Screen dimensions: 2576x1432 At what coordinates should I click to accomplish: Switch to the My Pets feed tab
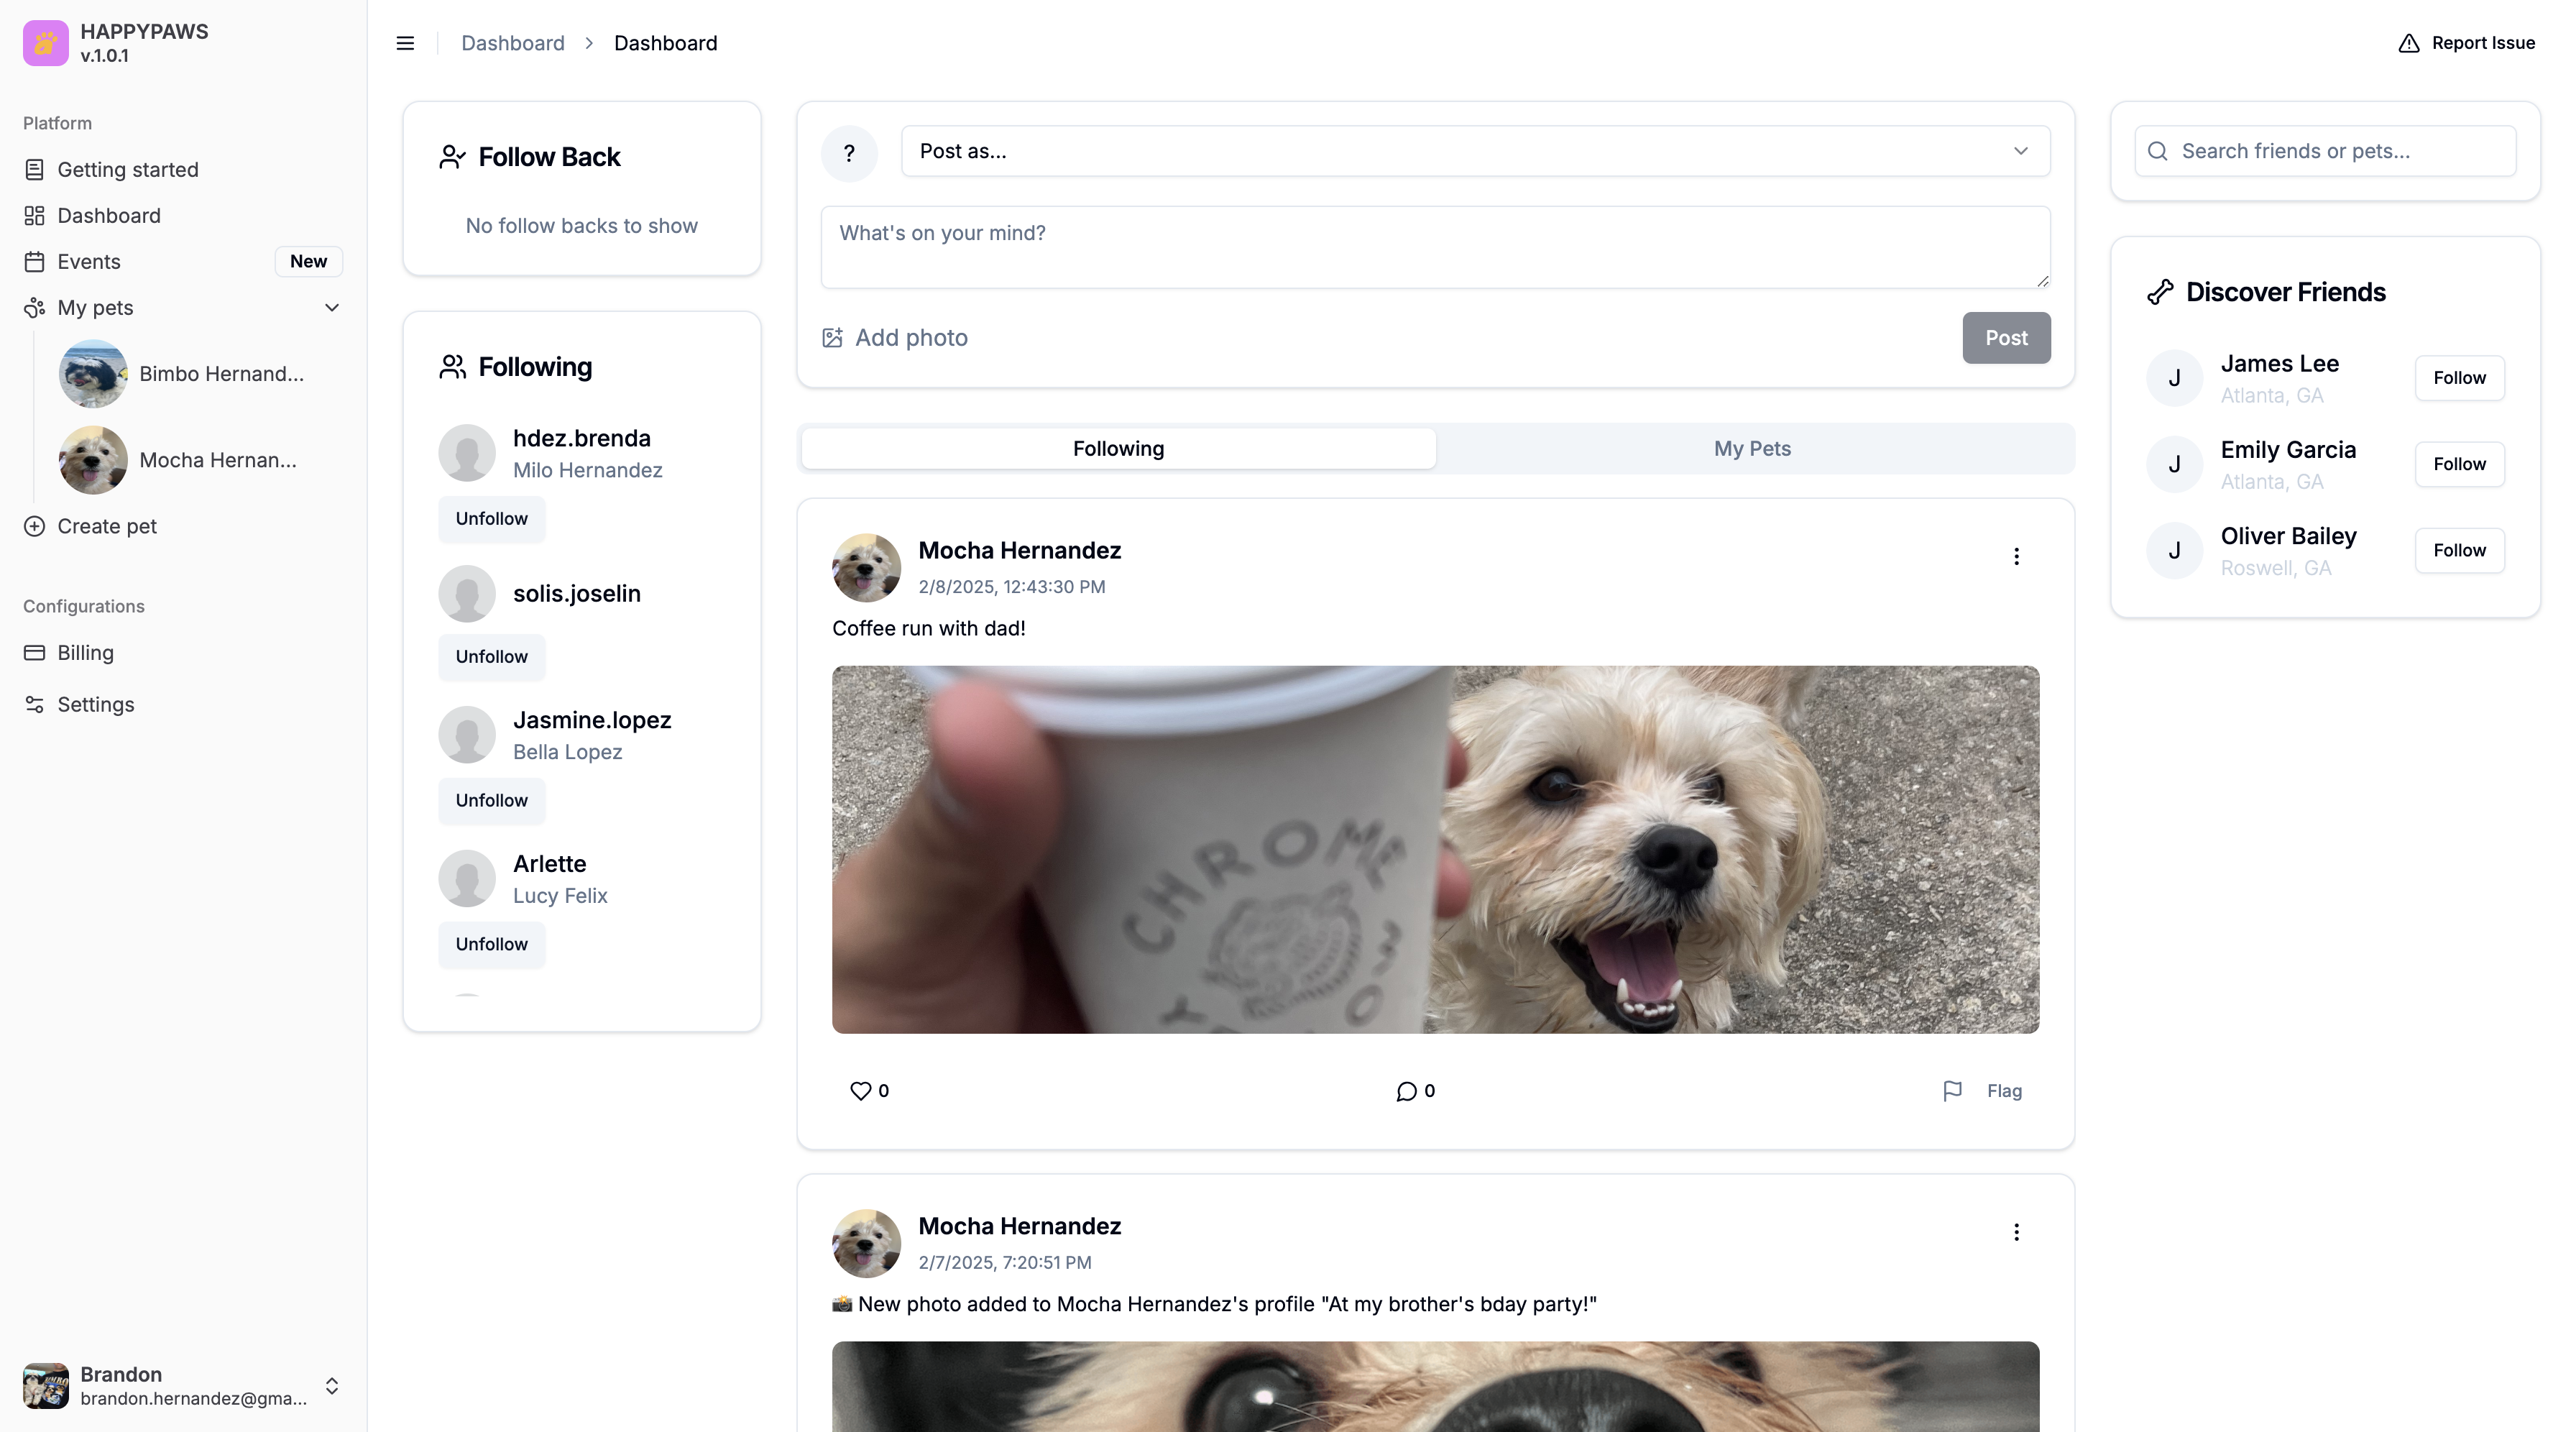click(x=1752, y=449)
